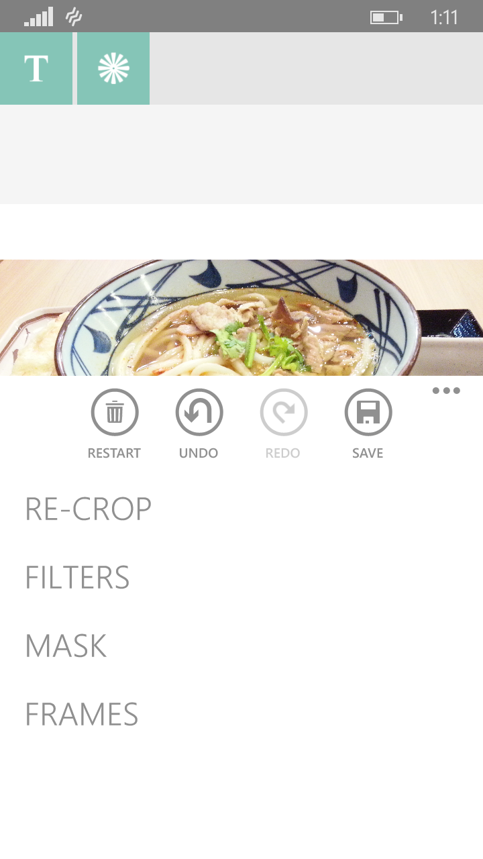This screenshot has height=859, width=483.
Task: Open the starburst effects tile
Action: (x=113, y=68)
